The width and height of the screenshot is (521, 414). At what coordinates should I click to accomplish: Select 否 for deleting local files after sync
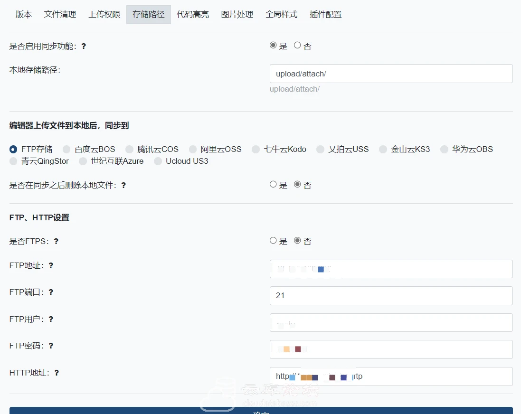(x=297, y=184)
